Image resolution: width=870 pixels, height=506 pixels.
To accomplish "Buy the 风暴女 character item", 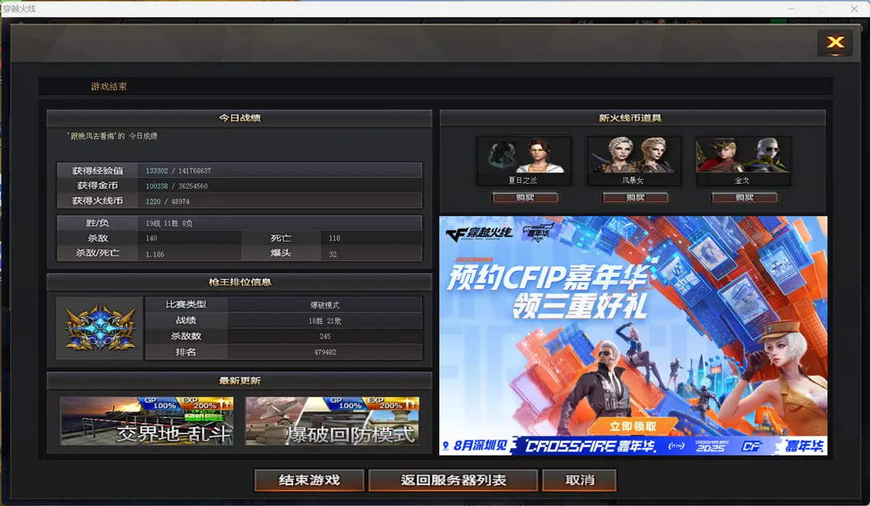I will [635, 197].
